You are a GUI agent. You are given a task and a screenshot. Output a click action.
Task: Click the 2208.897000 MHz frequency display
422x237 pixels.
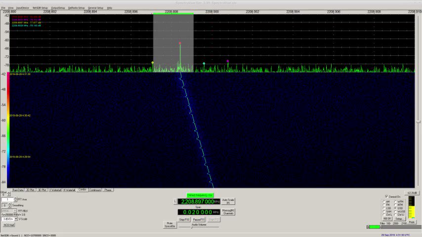[x=199, y=201]
